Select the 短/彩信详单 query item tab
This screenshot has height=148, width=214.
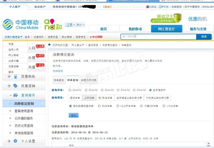(x=105, y=98)
